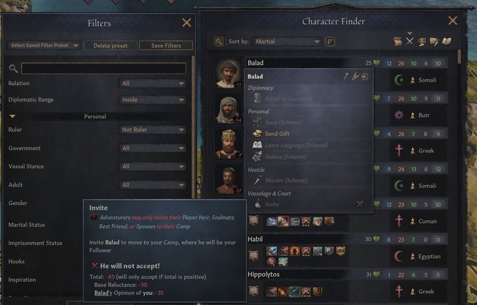The width and height of the screenshot is (477, 305).
Task: Select the open book Learning skill icon
Action: pos(446,42)
